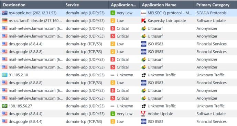Click the gray risk dash in the 91.185.2.10 row
This screenshot has width=237, height=126.
pos(112,75)
